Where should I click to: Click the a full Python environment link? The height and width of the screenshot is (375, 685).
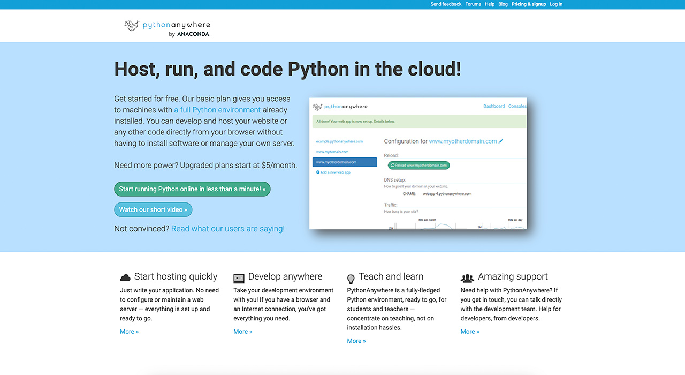click(x=217, y=109)
